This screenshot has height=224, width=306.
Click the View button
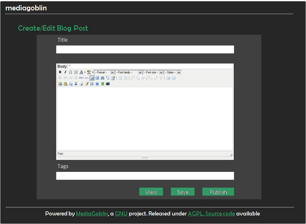pos(151,192)
